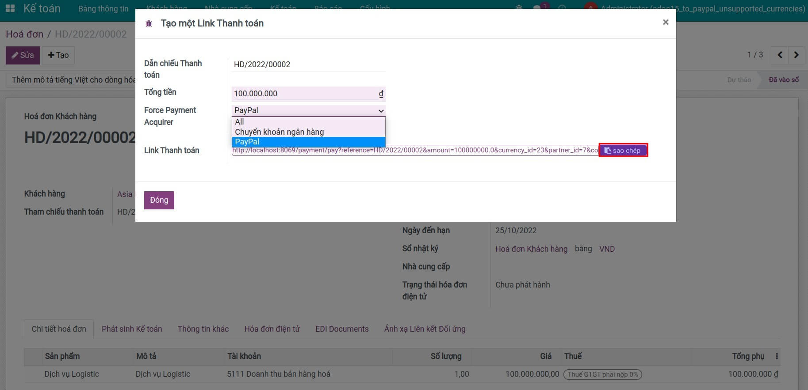The image size is (808, 390).
Task: Switch to Phát sinh Kế toán tab
Action: tap(132, 329)
